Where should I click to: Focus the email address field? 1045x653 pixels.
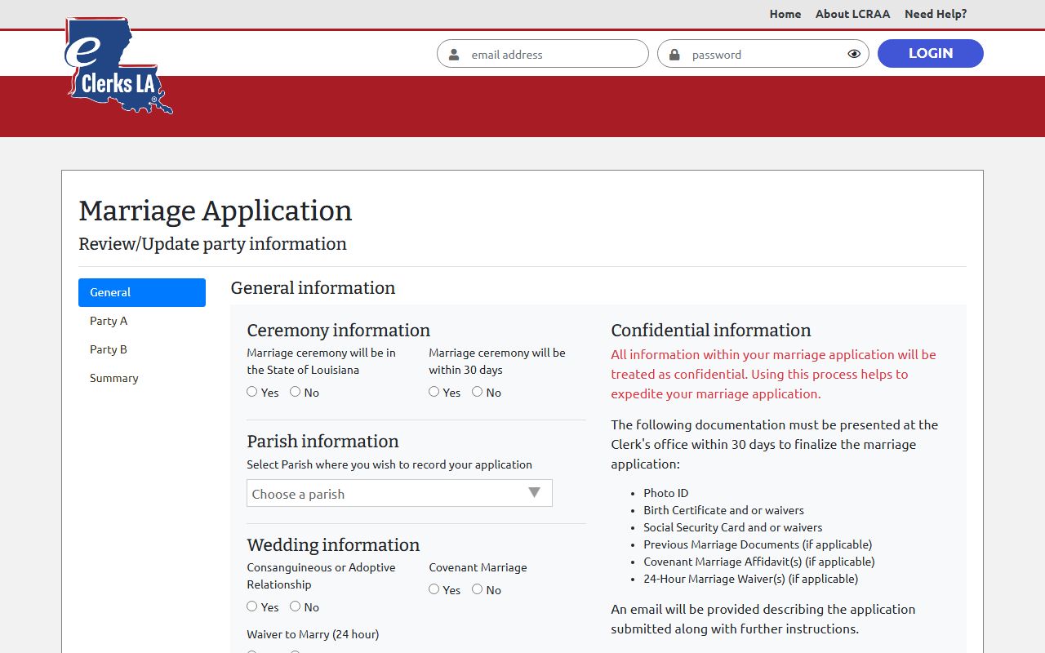coord(543,54)
